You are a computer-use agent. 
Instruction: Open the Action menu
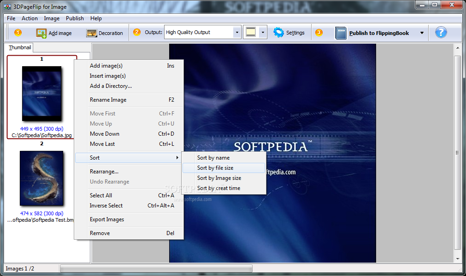pyautogui.click(x=29, y=18)
